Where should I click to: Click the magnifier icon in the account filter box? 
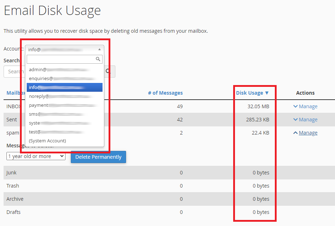pyautogui.click(x=98, y=59)
